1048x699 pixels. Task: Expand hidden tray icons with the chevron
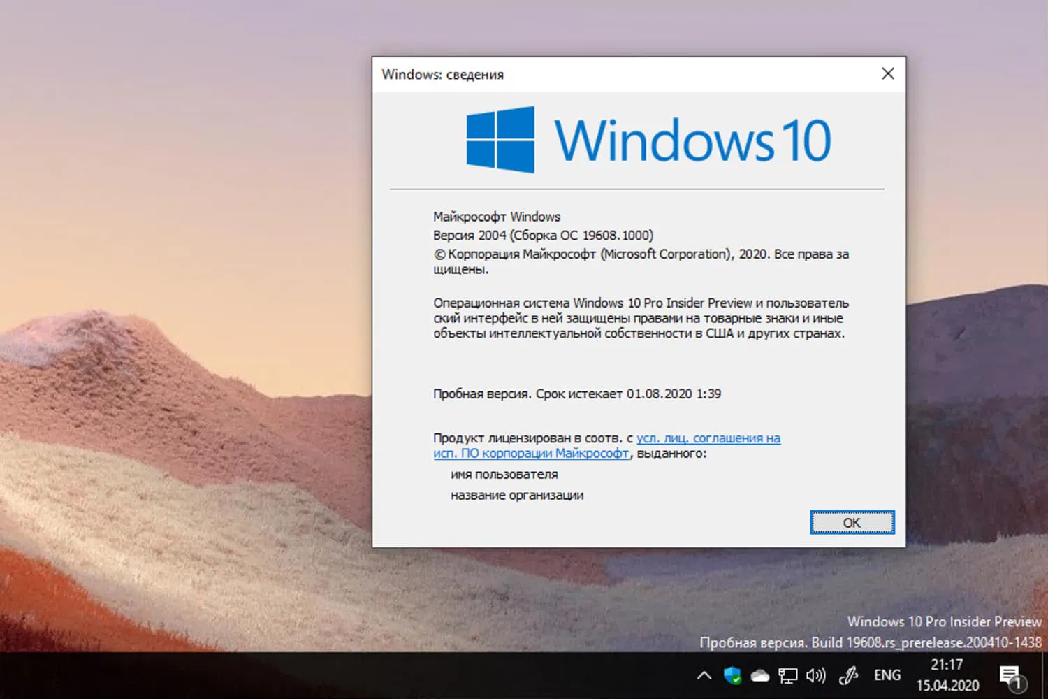point(704,675)
